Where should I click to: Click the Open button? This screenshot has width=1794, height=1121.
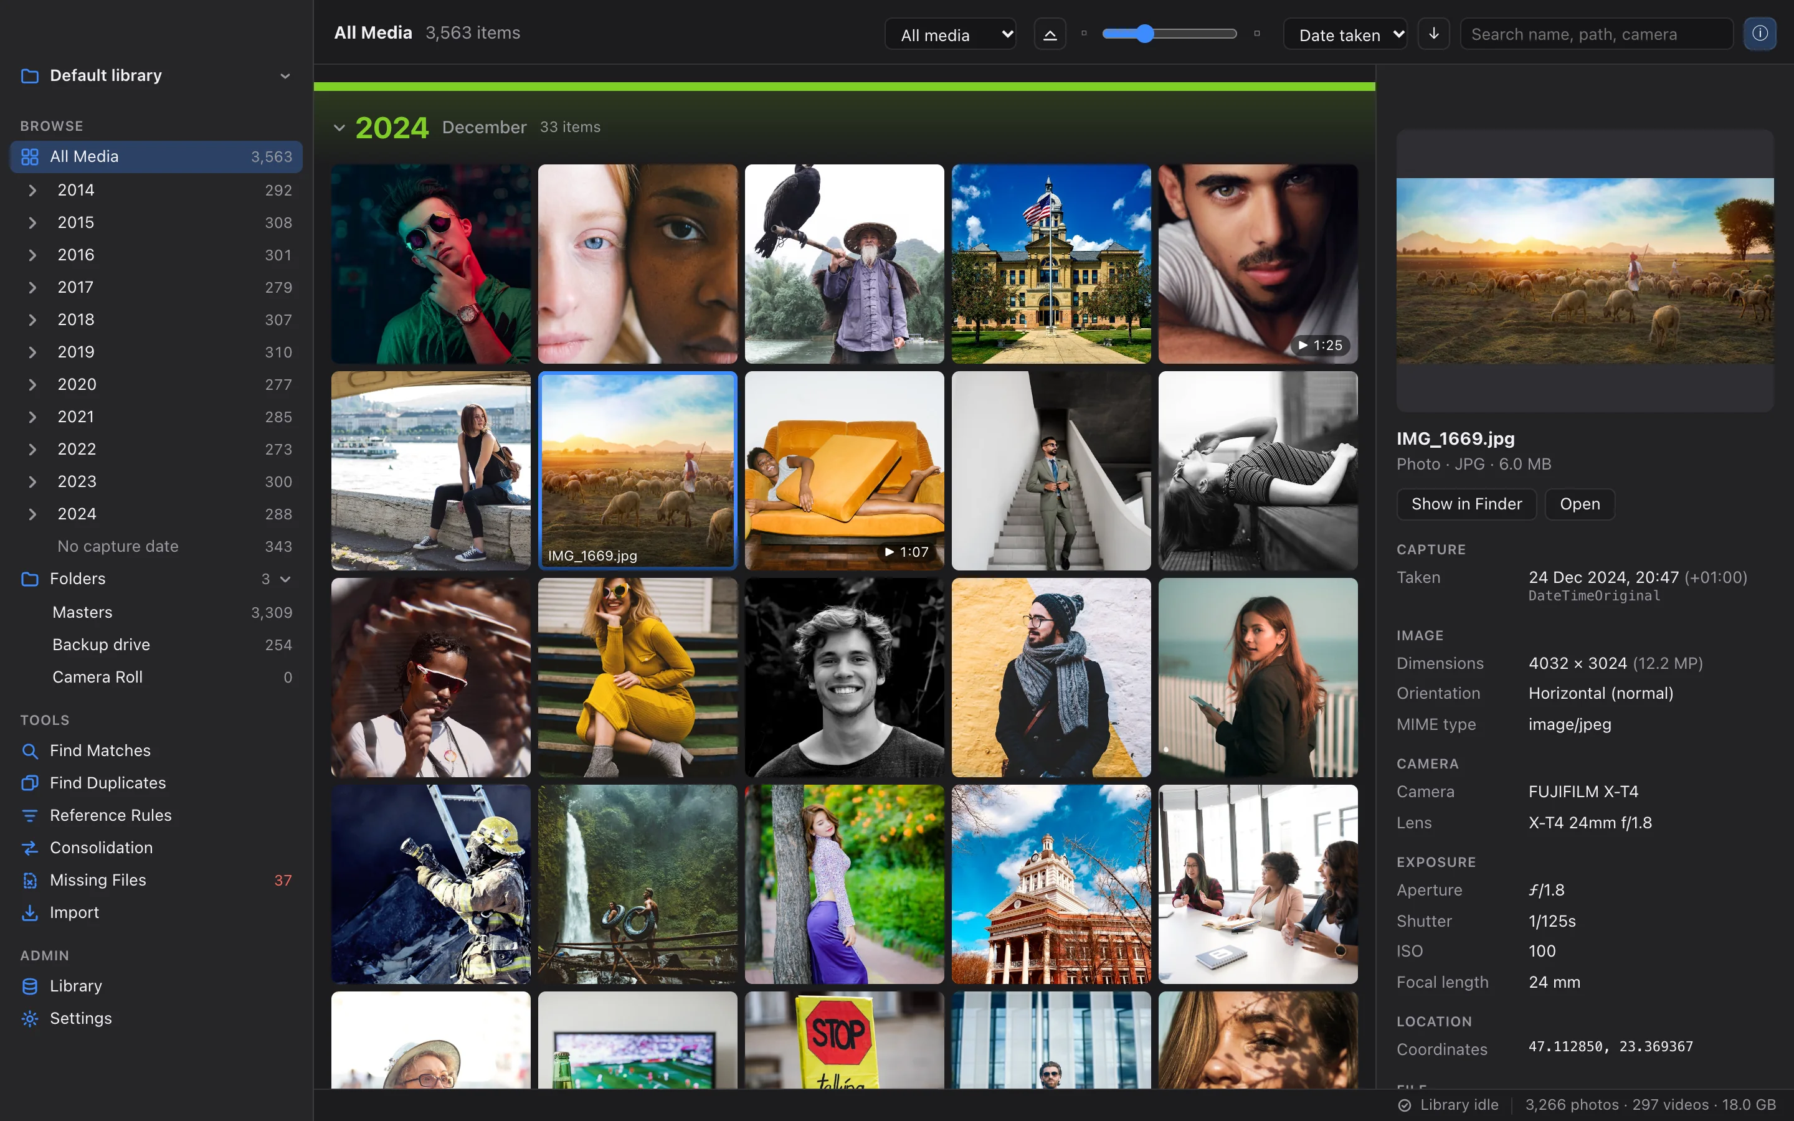point(1580,504)
